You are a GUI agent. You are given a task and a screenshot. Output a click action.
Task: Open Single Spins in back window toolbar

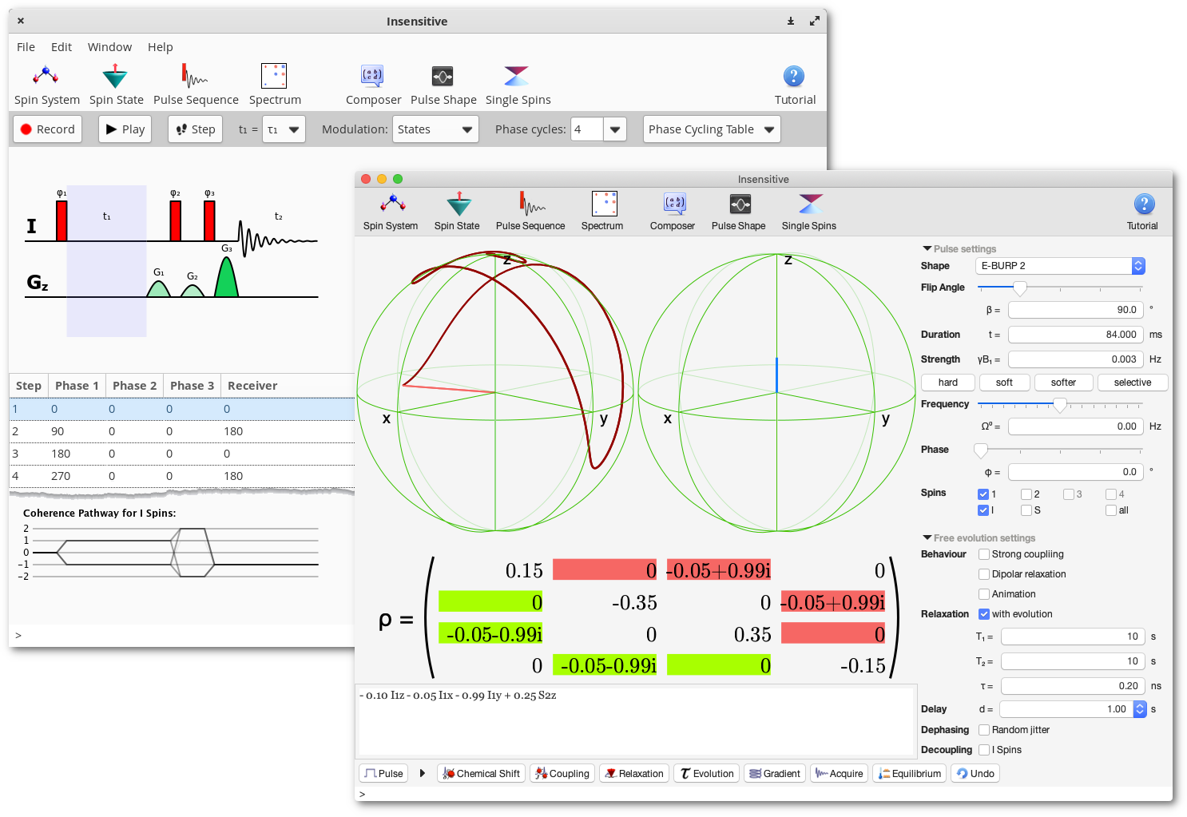518,85
